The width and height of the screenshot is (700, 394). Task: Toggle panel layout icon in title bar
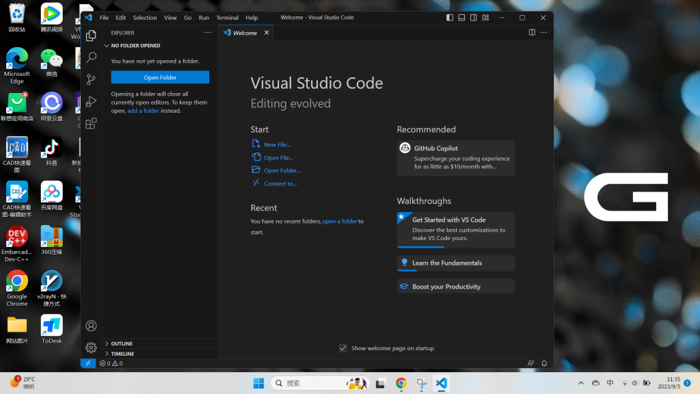pyautogui.click(x=461, y=17)
